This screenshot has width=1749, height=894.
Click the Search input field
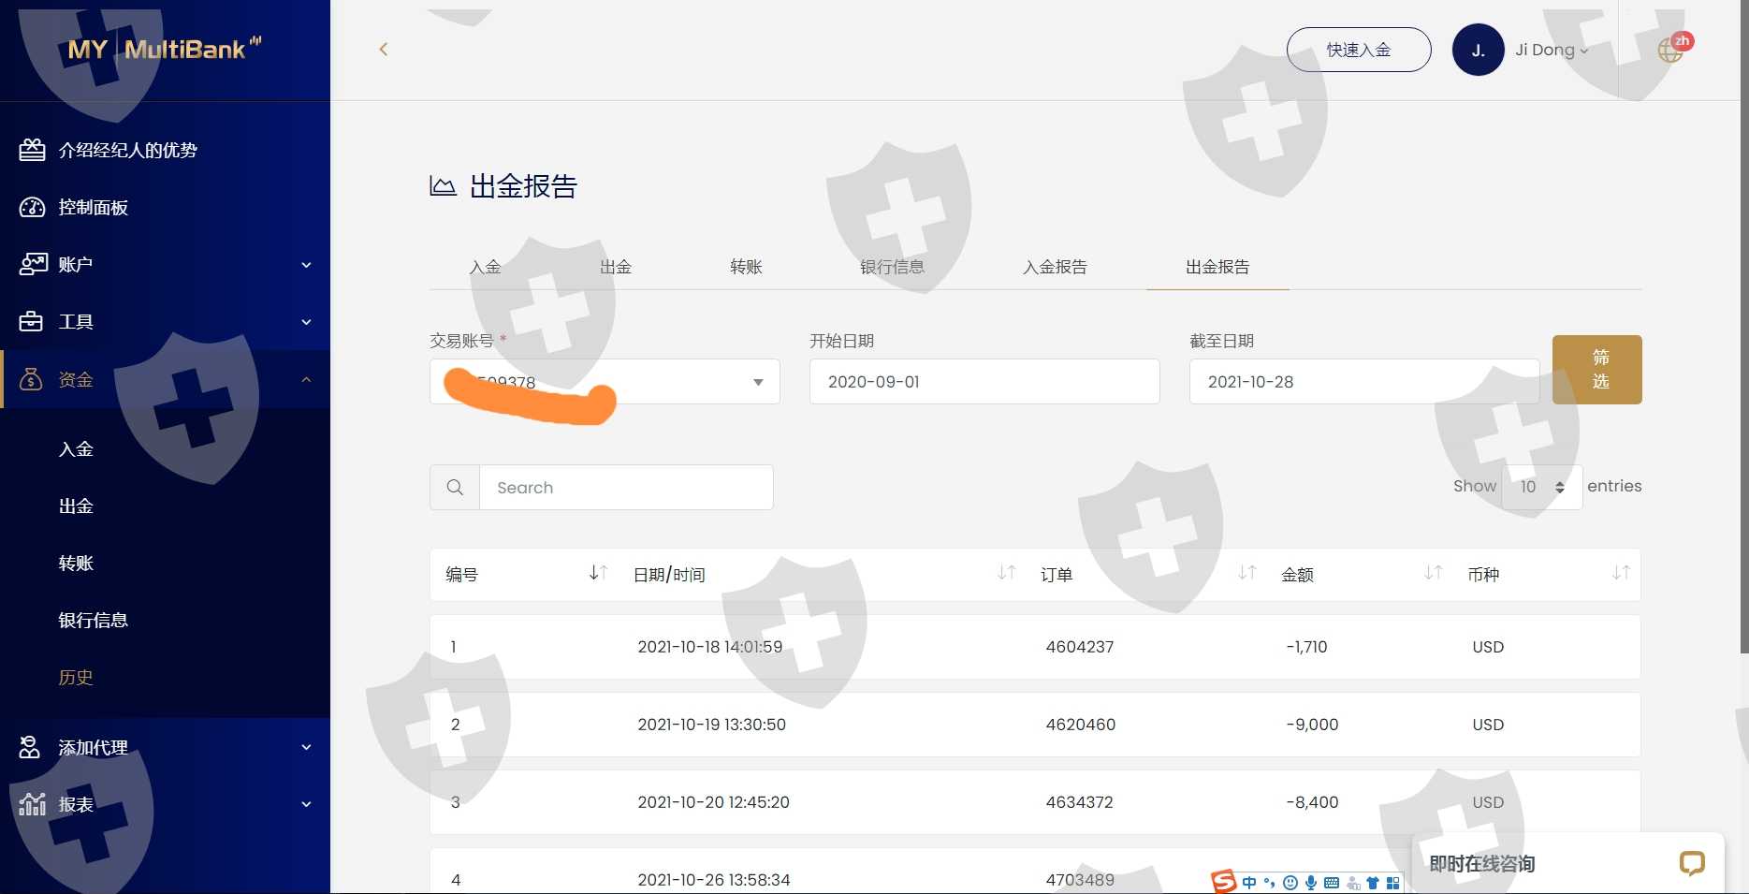[x=626, y=487]
